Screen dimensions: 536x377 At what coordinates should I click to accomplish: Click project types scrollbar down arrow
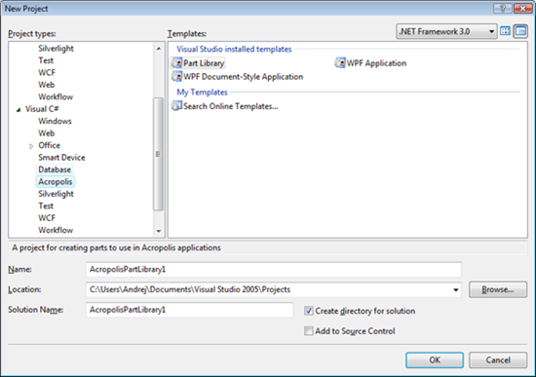point(158,231)
